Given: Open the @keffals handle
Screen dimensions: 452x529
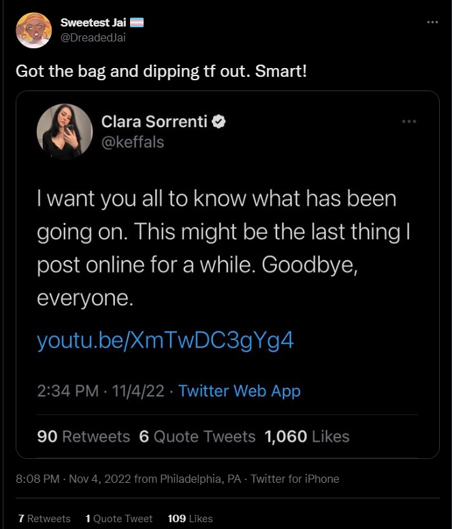Looking at the screenshot, I should pos(132,142).
